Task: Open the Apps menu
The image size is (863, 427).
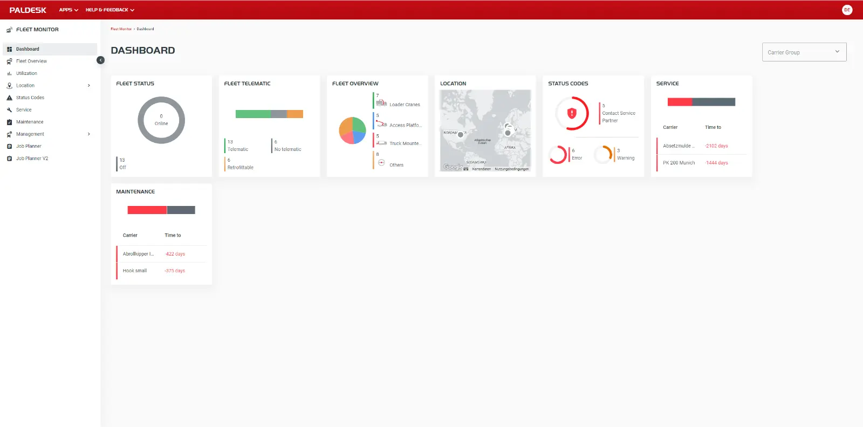Action: click(x=69, y=10)
